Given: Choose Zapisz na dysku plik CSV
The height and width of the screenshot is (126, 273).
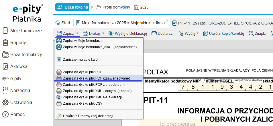Looking at the screenshot, I should (x=83, y=103).
